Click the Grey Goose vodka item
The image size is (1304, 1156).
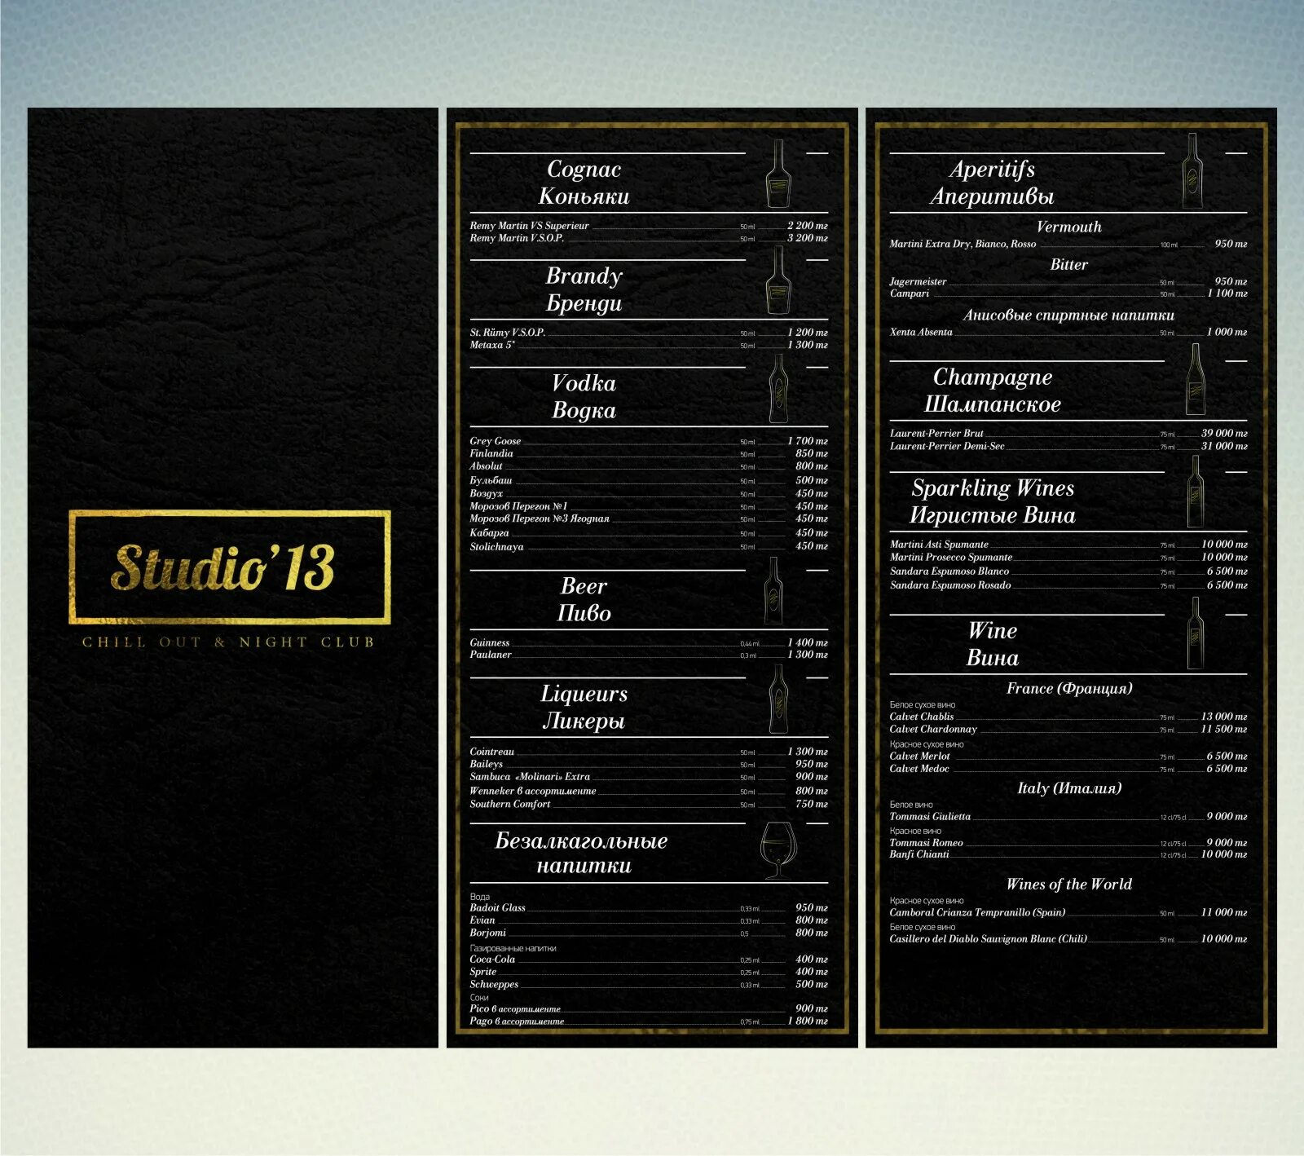(x=649, y=441)
